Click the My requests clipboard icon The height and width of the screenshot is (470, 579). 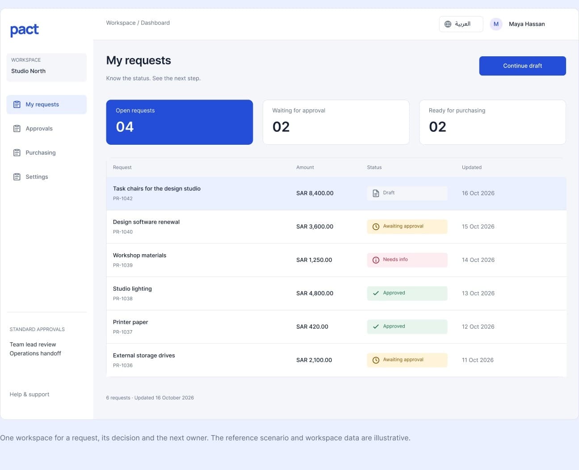(x=17, y=105)
